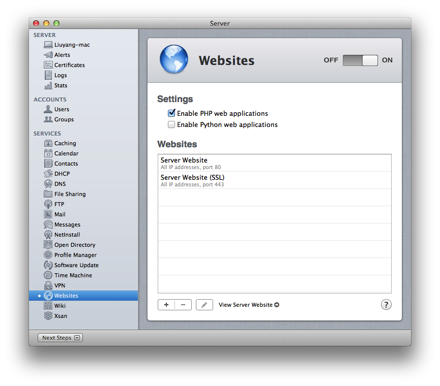This screenshot has width=440, height=386.
Task: Expand the Next Steps dropdown
Action: click(60, 338)
